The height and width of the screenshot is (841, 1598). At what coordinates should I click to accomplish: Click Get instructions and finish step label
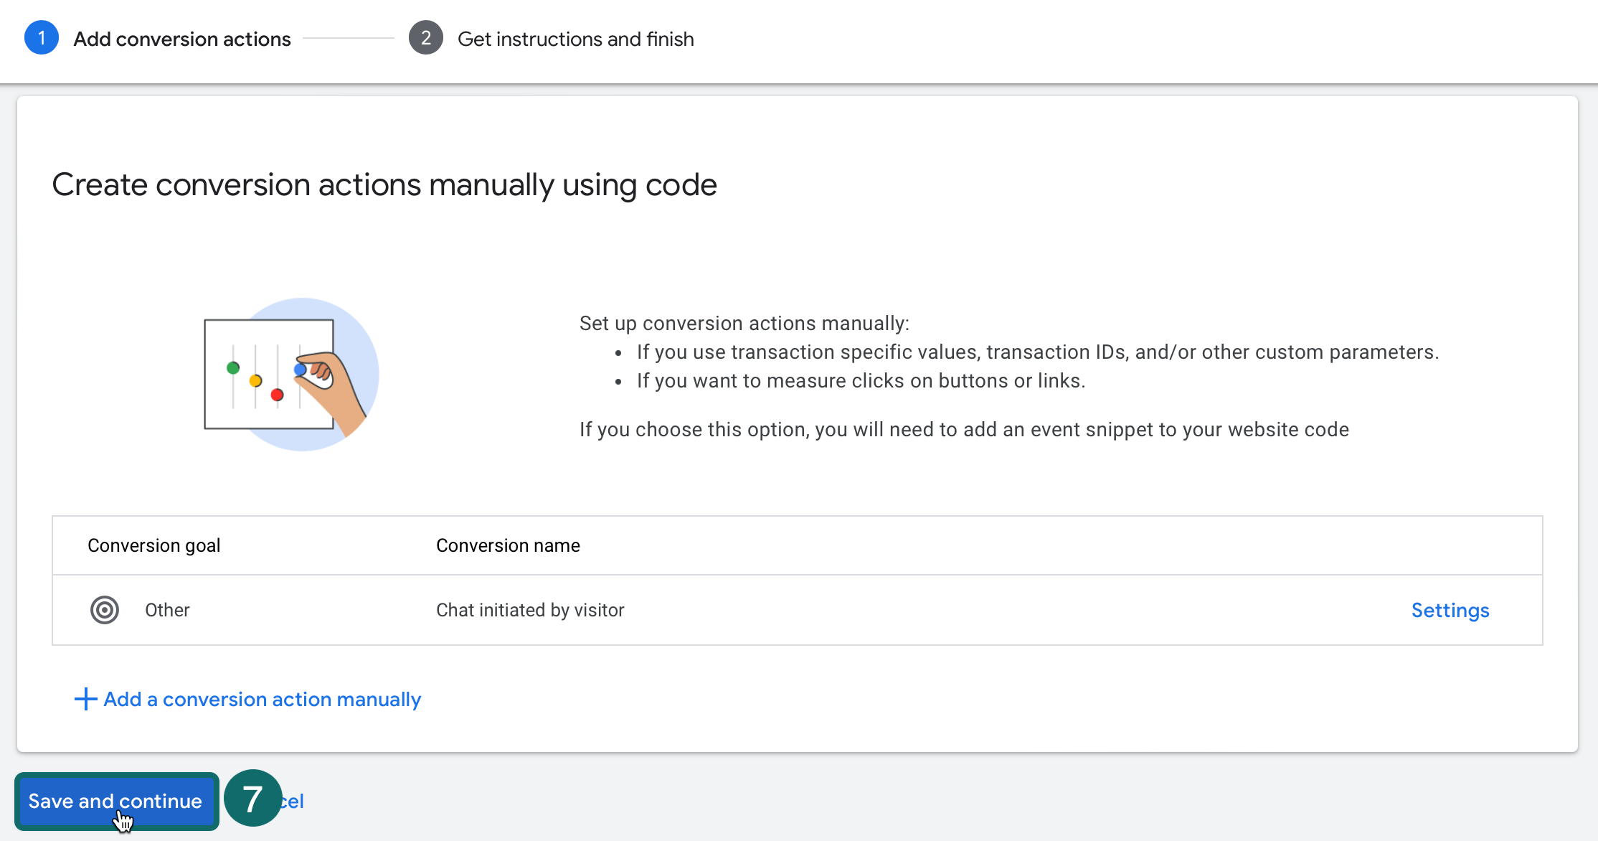pyautogui.click(x=576, y=39)
